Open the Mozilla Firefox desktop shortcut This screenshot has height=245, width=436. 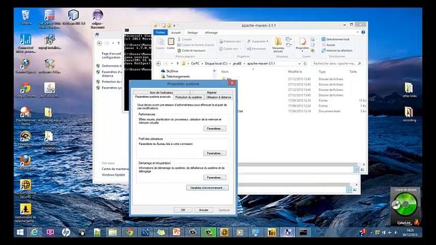pyautogui.click(x=26, y=163)
